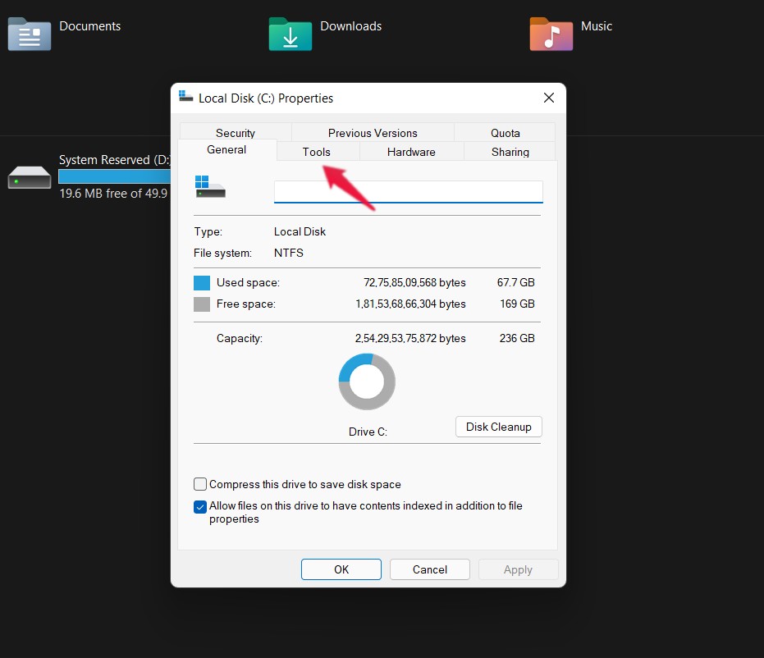The width and height of the screenshot is (764, 658).
Task: Click the Local Disk drive icon beside name field
Action: (x=210, y=187)
